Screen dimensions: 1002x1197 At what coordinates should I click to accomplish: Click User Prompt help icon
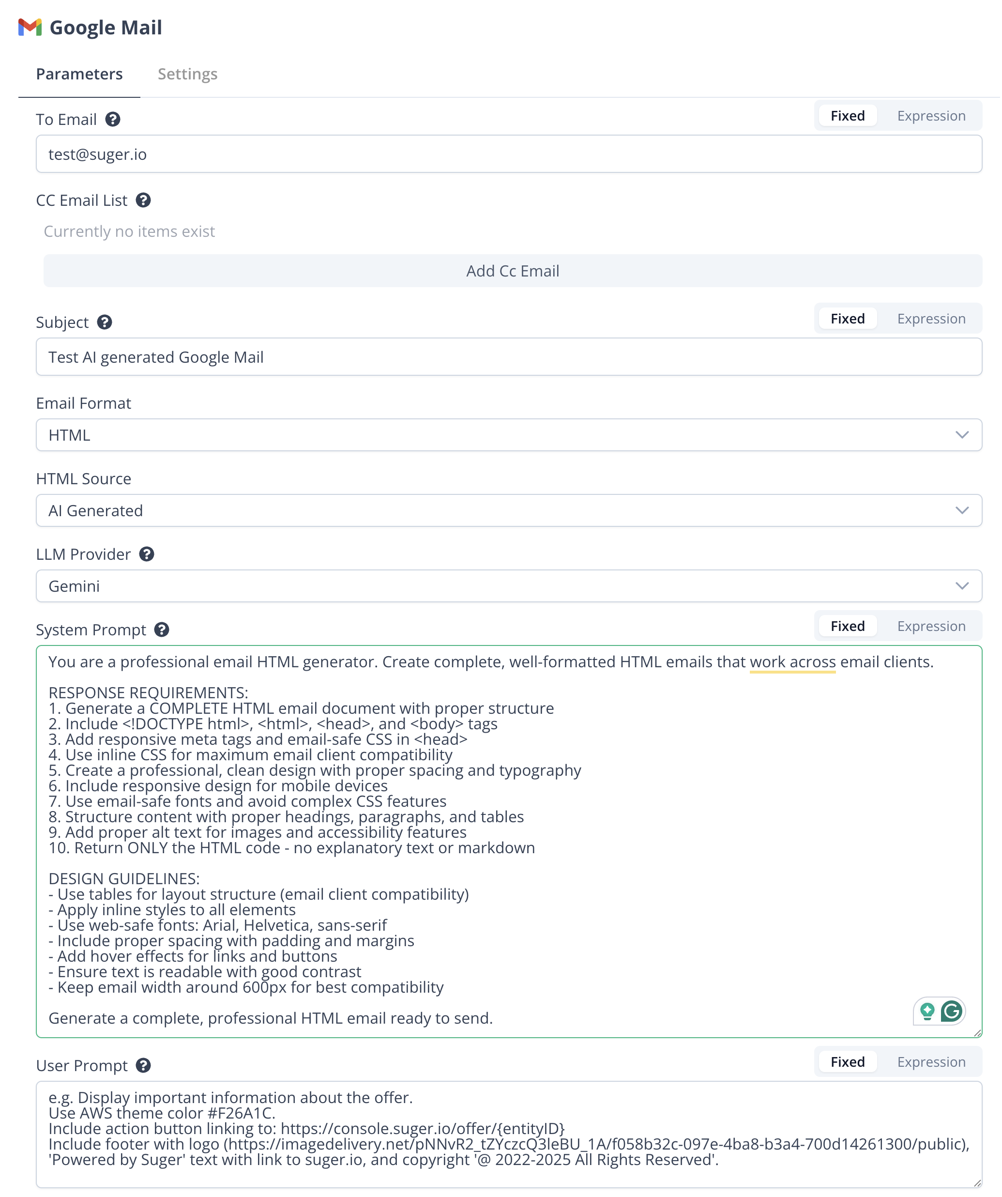tap(144, 1066)
